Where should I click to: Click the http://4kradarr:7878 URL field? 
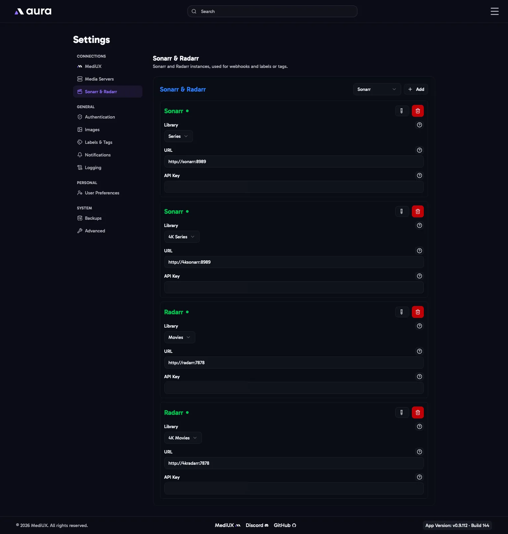click(x=294, y=463)
